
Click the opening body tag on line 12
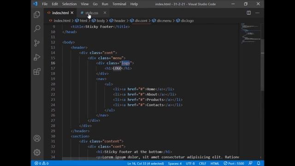[69, 42]
